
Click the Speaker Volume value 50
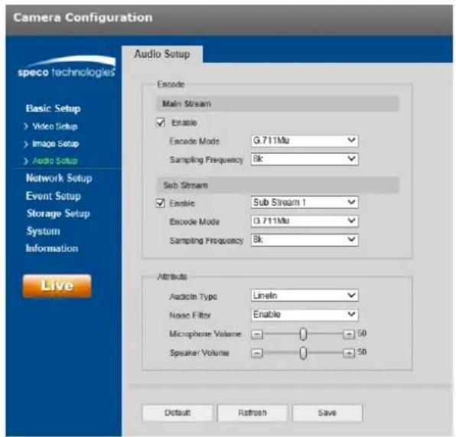click(x=362, y=352)
